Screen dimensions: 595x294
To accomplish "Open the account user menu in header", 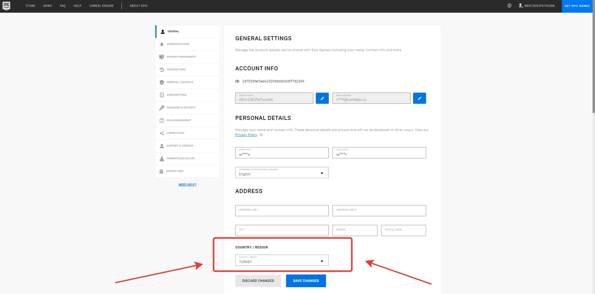I will (x=536, y=6).
